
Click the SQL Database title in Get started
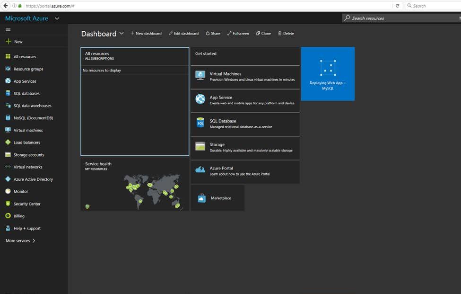click(x=223, y=121)
